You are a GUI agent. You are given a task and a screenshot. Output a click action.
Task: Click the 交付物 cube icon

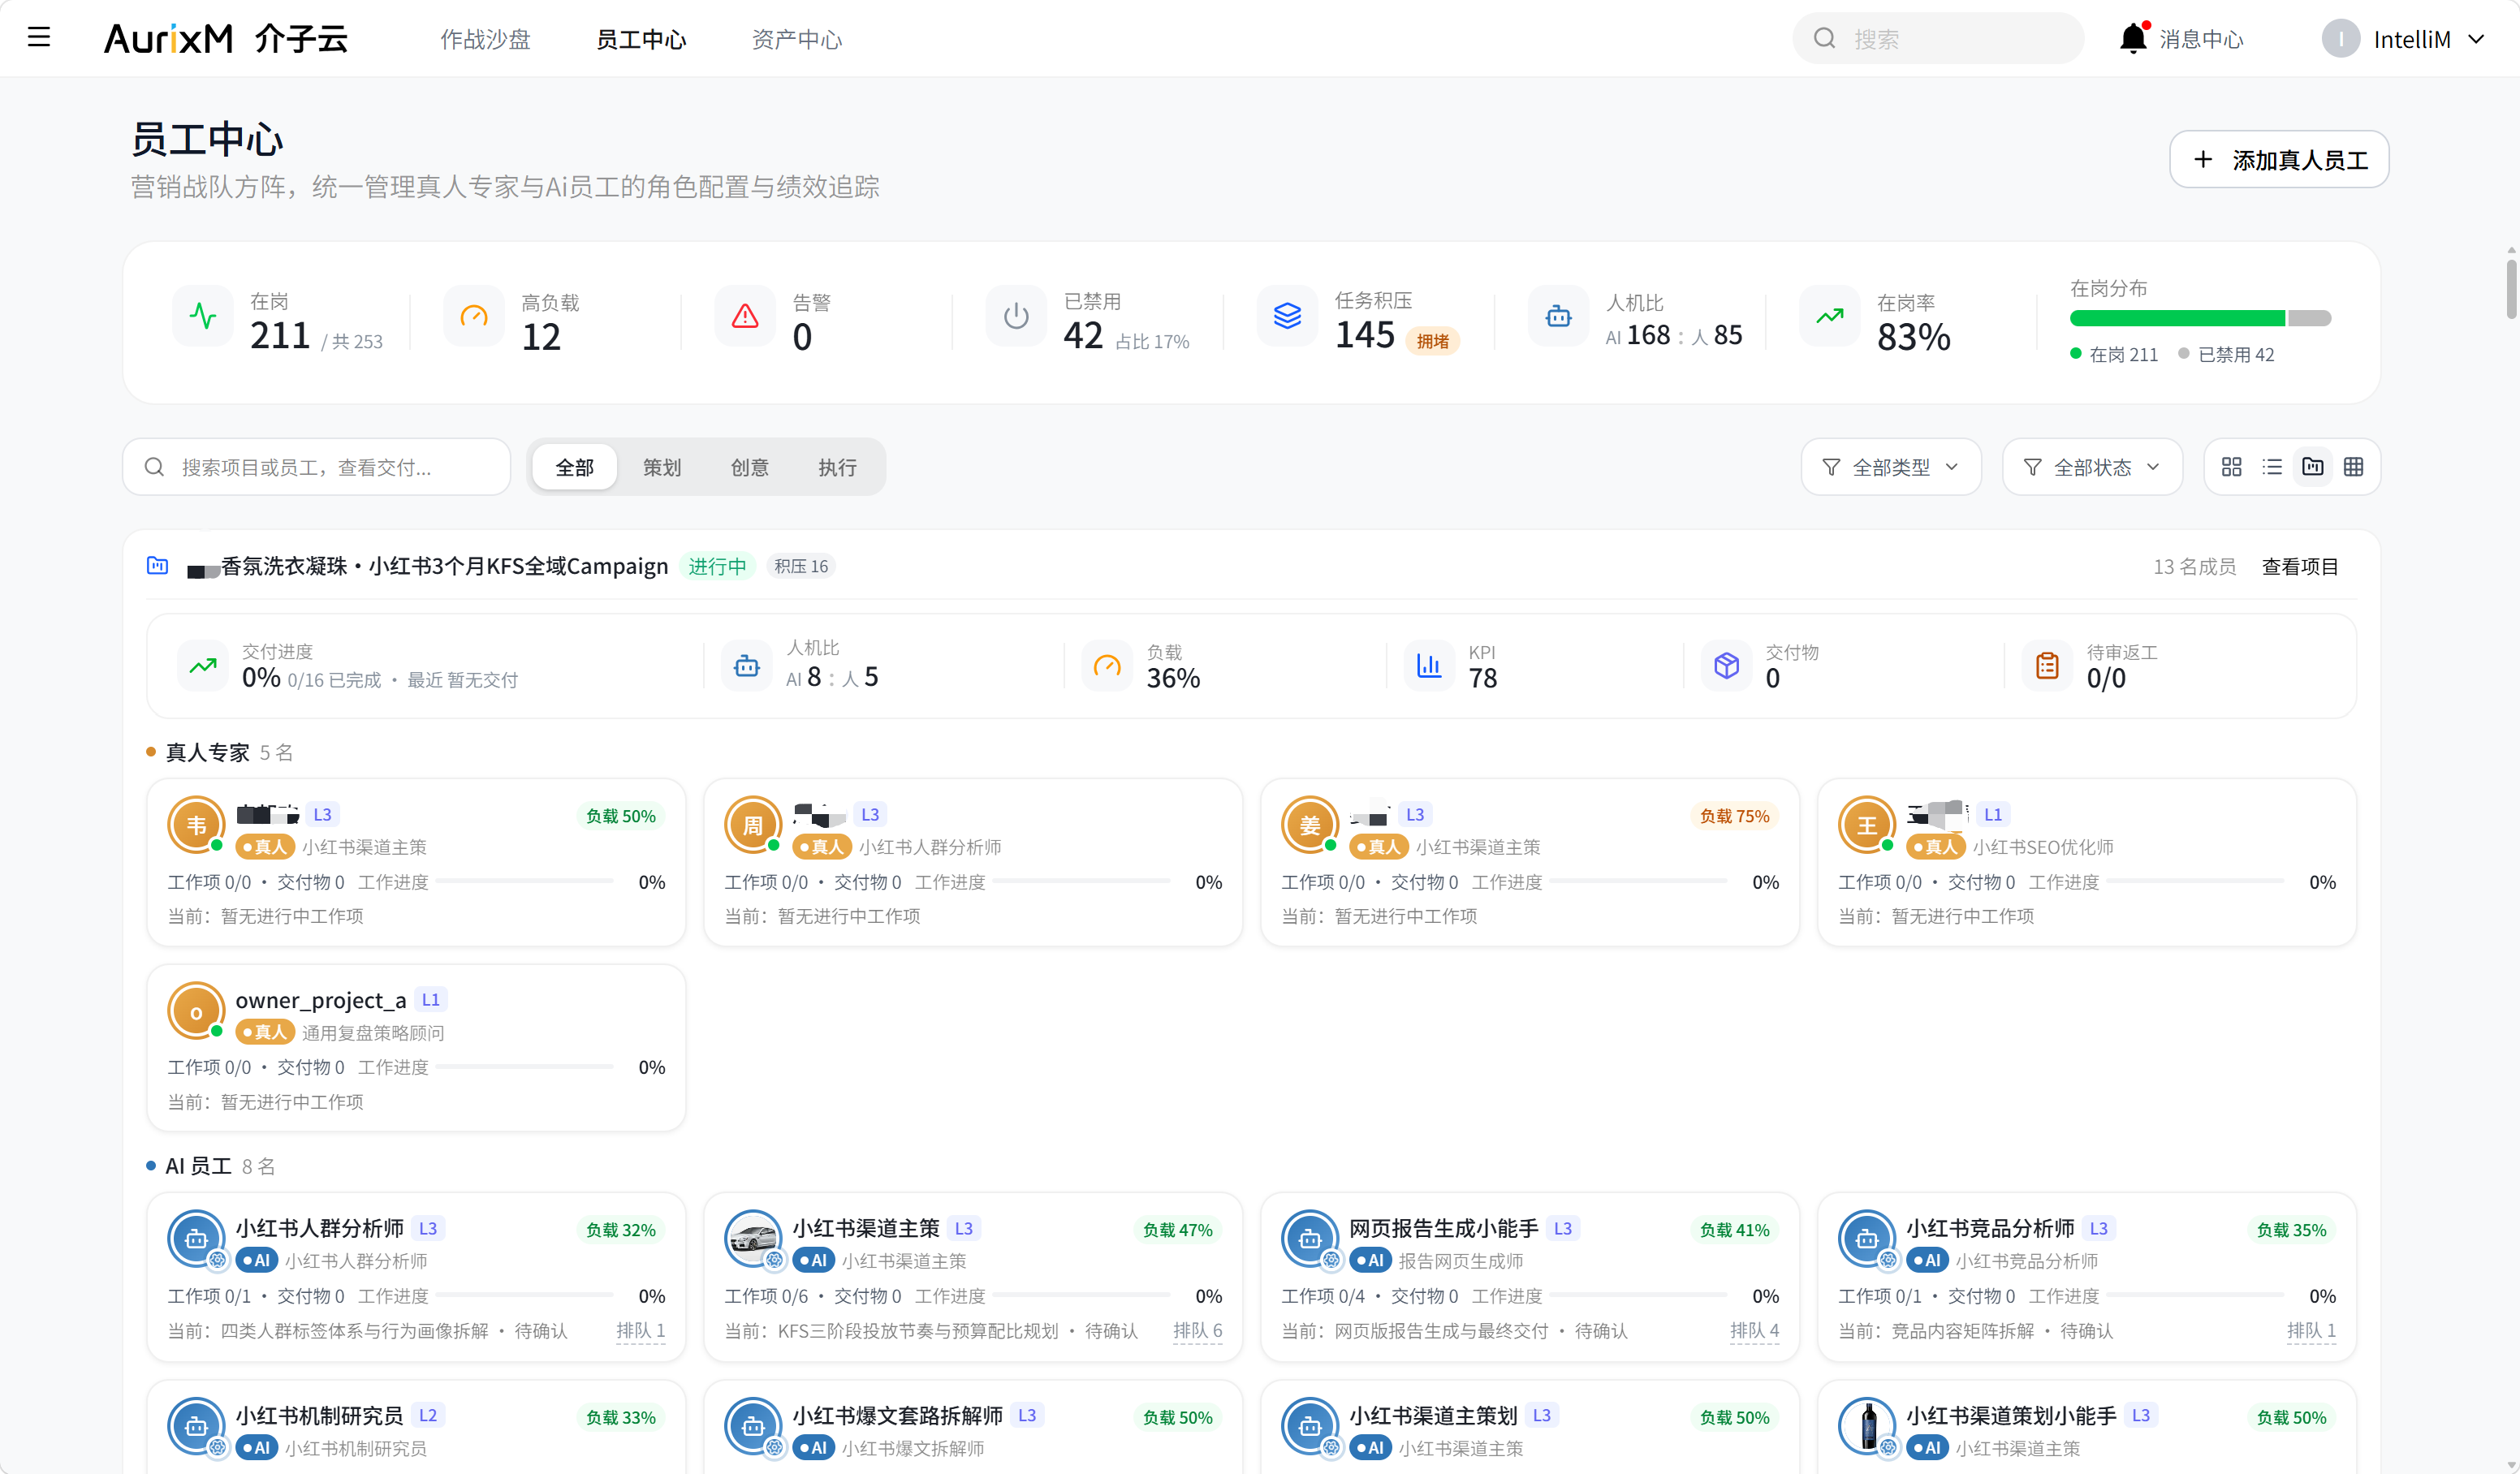1727,666
